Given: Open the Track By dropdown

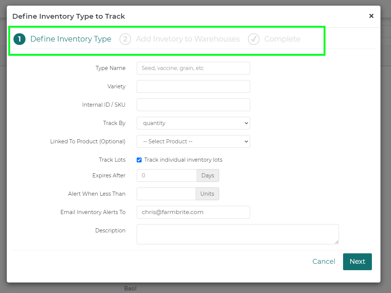Looking at the screenshot, I should pos(193,123).
